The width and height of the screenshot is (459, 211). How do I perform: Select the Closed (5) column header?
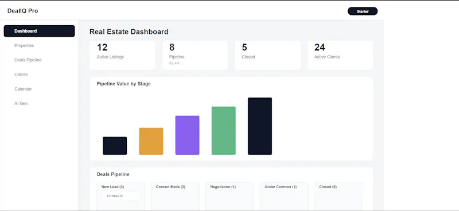328,187
